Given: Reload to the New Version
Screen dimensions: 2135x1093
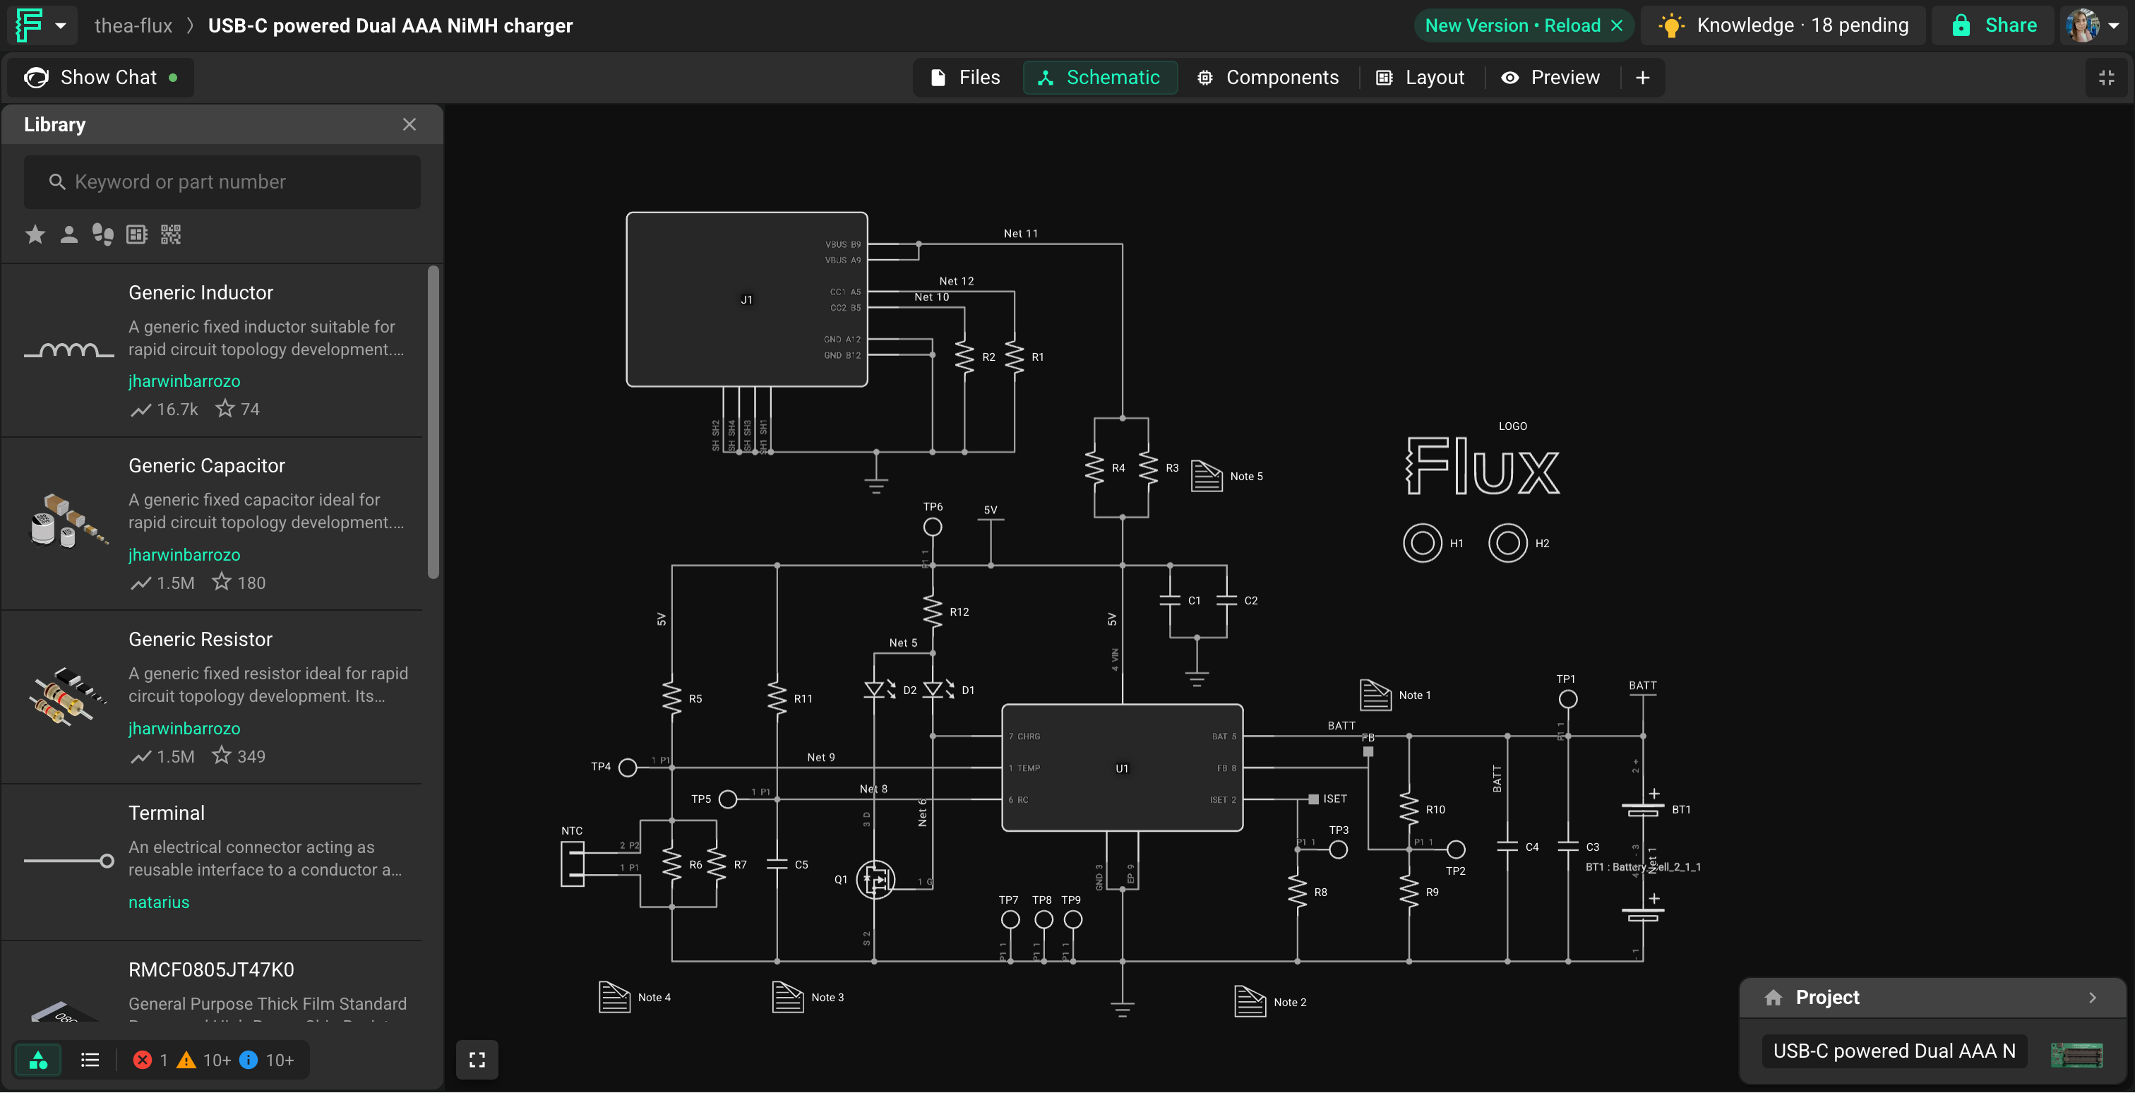Looking at the screenshot, I should click(x=1512, y=25).
